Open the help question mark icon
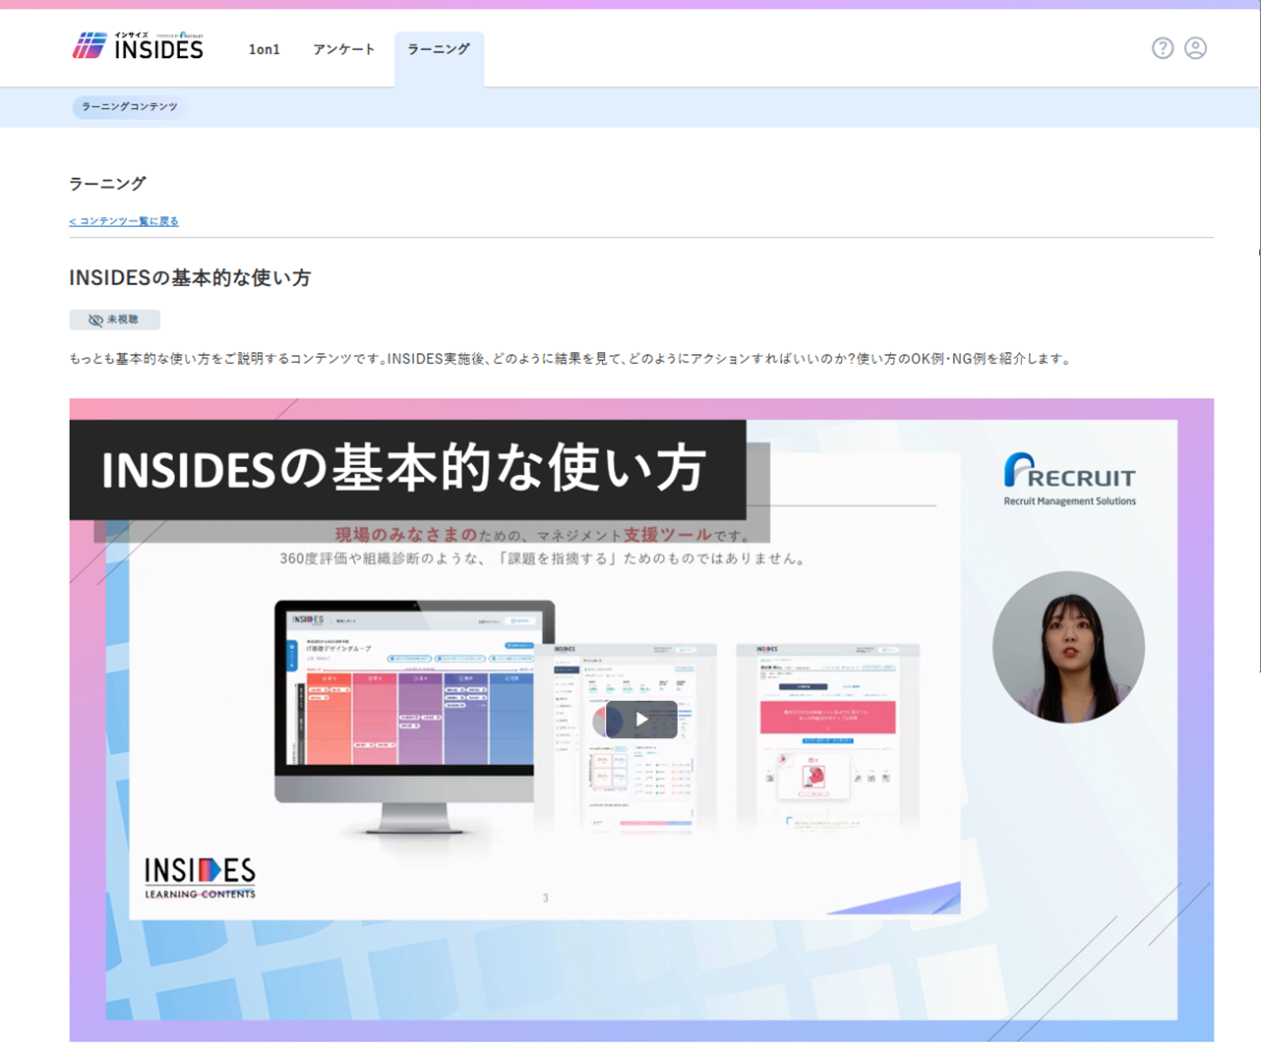Image resolution: width=1261 pixels, height=1048 pixels. (1163, 48)
